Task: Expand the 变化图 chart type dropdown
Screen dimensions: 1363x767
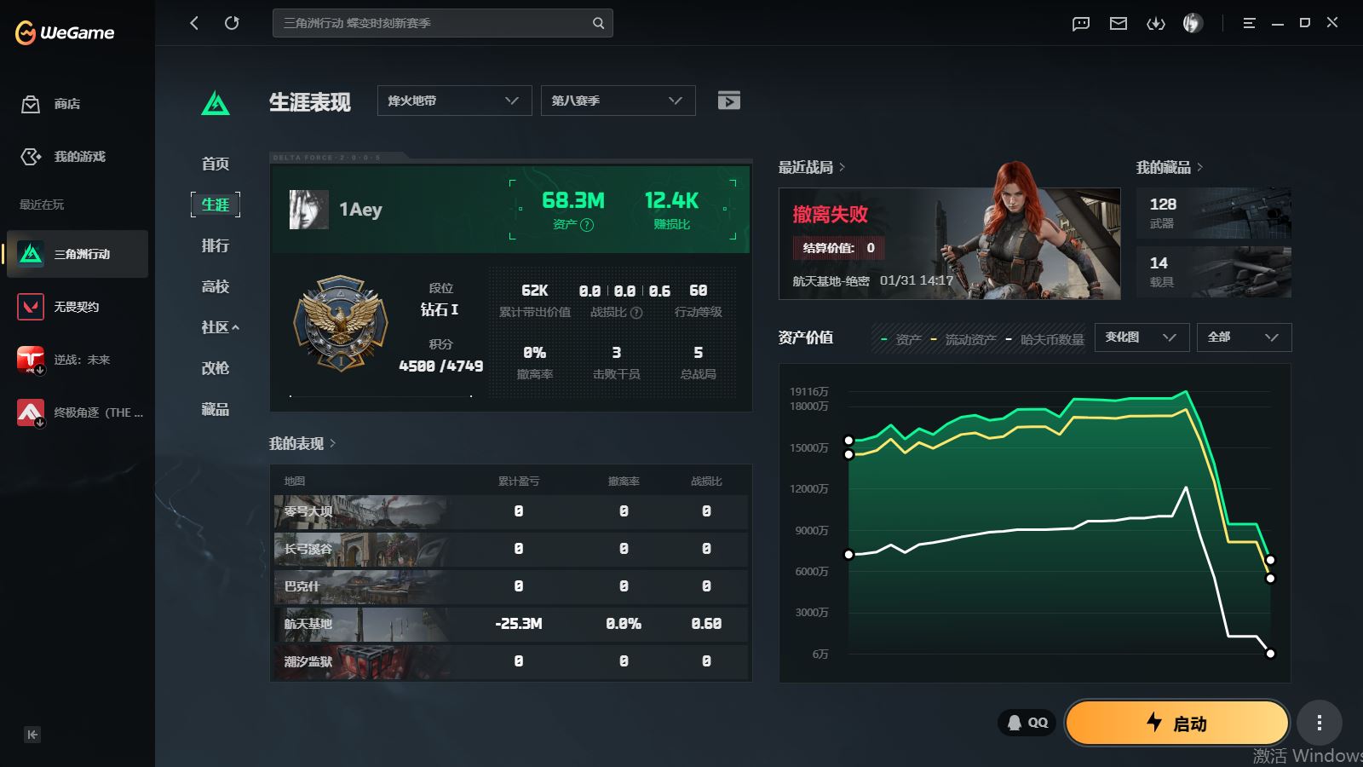Action: click(x=1141, y=337)
